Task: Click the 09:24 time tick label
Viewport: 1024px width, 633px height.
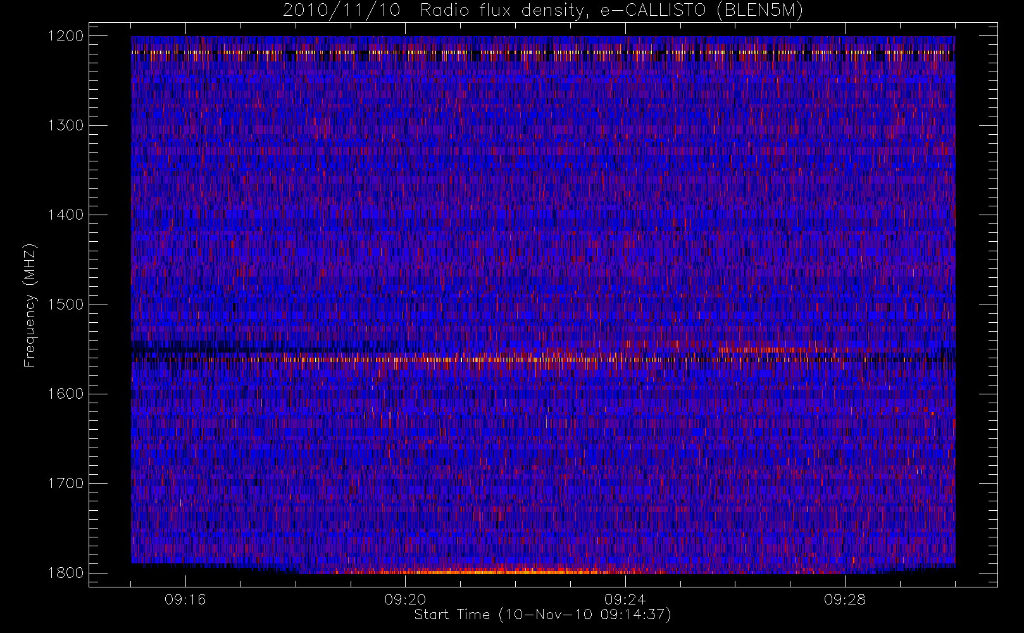Action: click(x=625, y=599)
